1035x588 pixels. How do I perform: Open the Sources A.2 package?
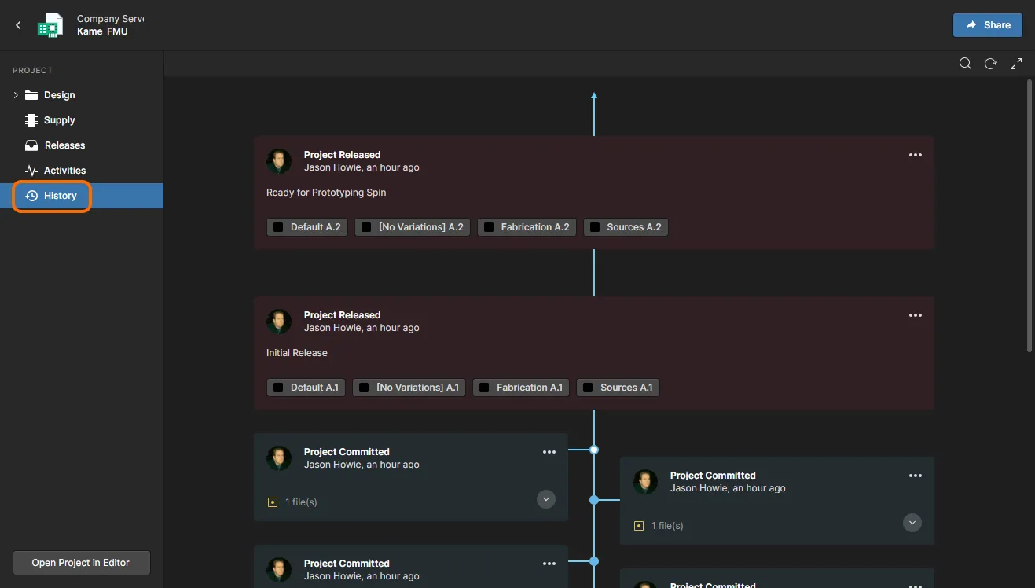point(626,227)
